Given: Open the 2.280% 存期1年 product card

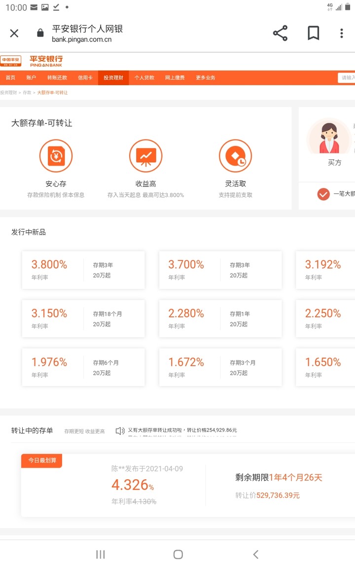Looking at the screenshot, I should tap(220, 319).
